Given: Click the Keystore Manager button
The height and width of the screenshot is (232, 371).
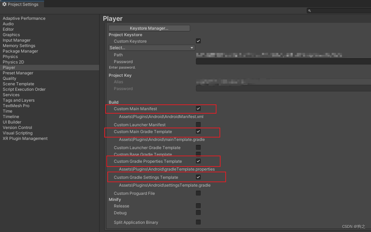Looking at the screenshot, I should click(149, 28).
